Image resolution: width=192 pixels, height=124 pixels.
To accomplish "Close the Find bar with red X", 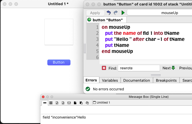I will [x=104, y=68].
